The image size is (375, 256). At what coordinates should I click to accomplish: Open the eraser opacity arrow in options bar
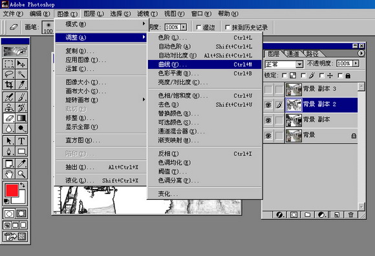(184, 27)
